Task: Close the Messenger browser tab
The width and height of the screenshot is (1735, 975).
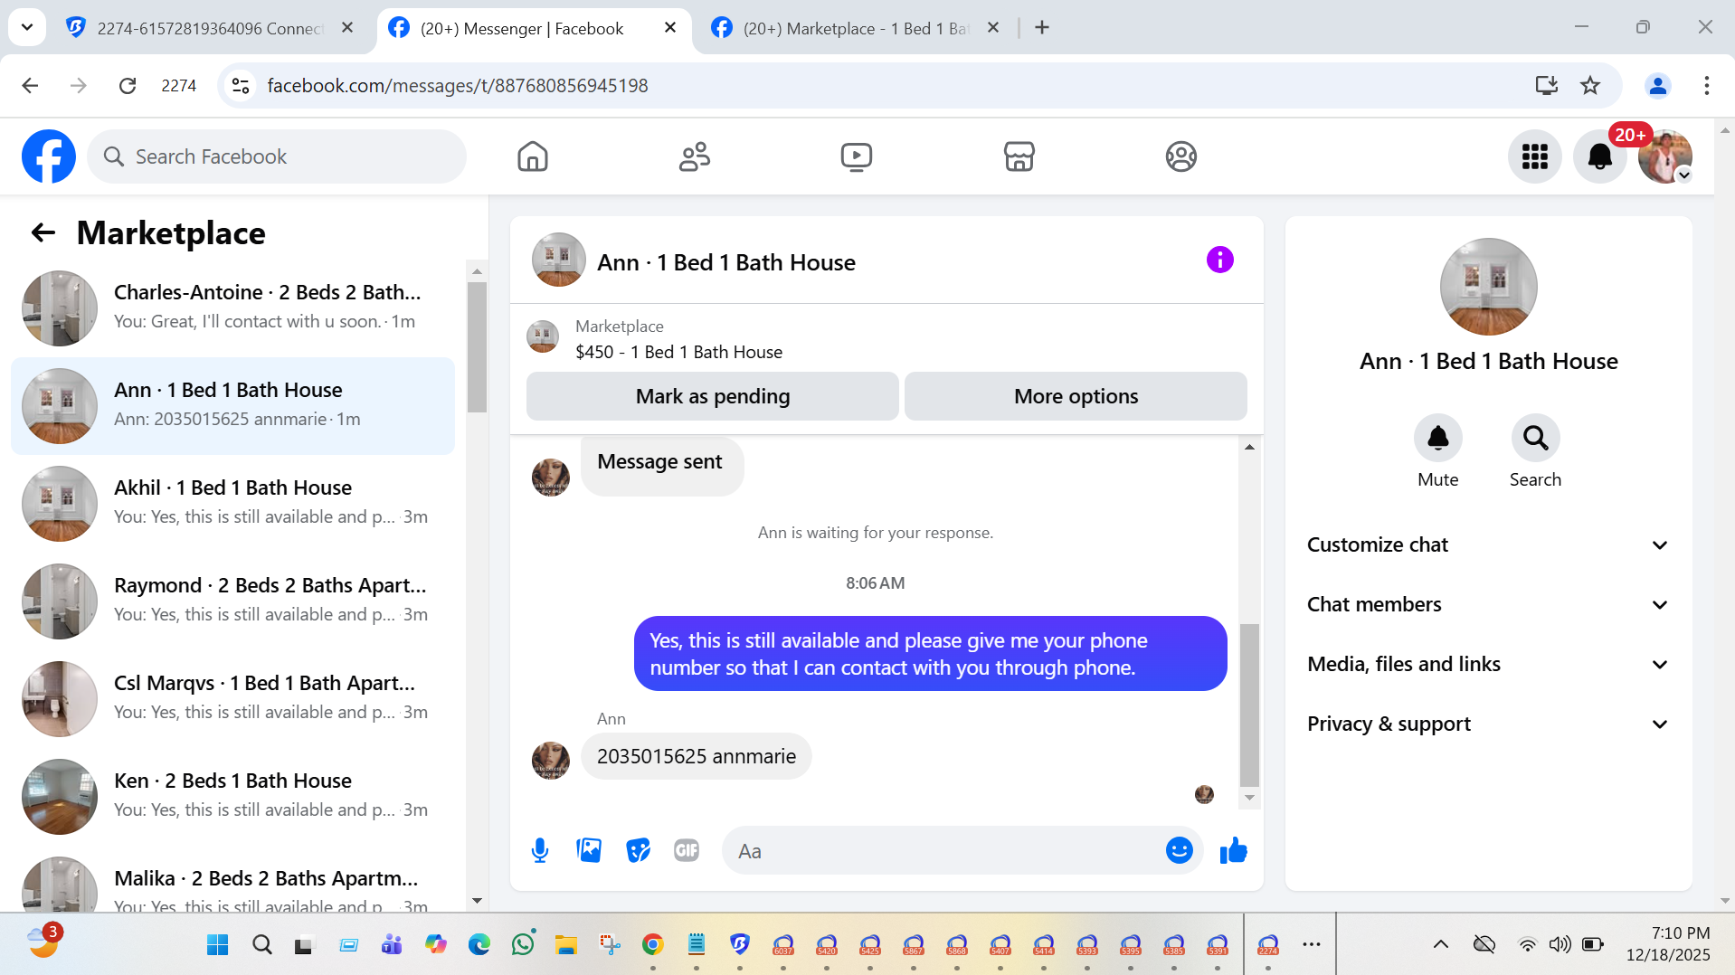Action: [670, 28]
